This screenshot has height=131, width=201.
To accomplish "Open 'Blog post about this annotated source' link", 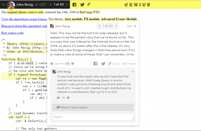I will coord(24,26).
